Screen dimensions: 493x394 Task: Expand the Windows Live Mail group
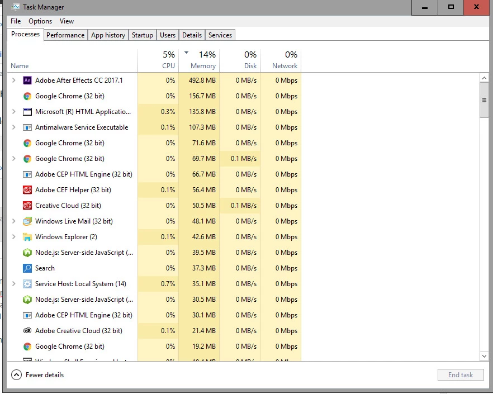(x=13, y=221)
